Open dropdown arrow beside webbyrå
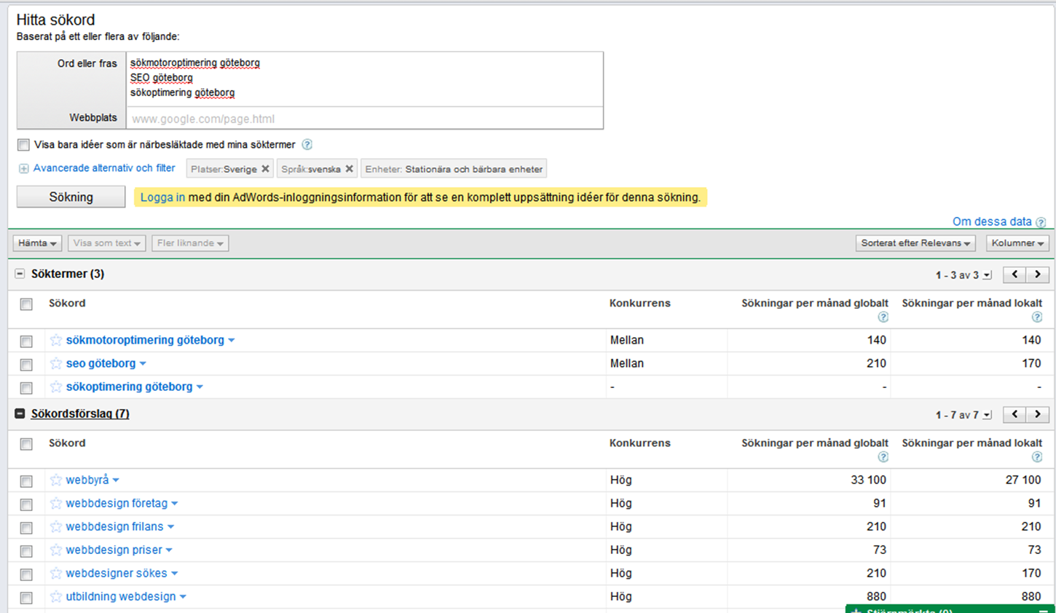This screenshot has width=1056, height=613. click(116, 480)
